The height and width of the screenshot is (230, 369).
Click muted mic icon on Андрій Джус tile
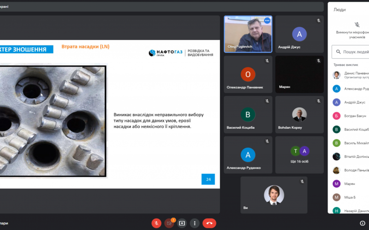[319, 21]
